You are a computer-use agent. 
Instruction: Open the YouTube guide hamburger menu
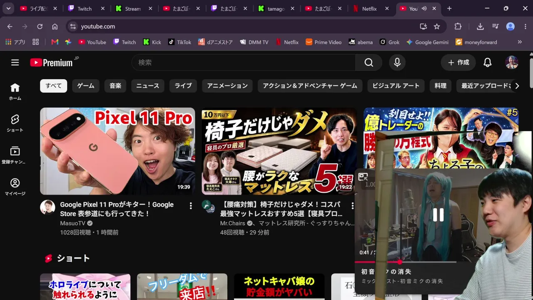tap(15, 62)
